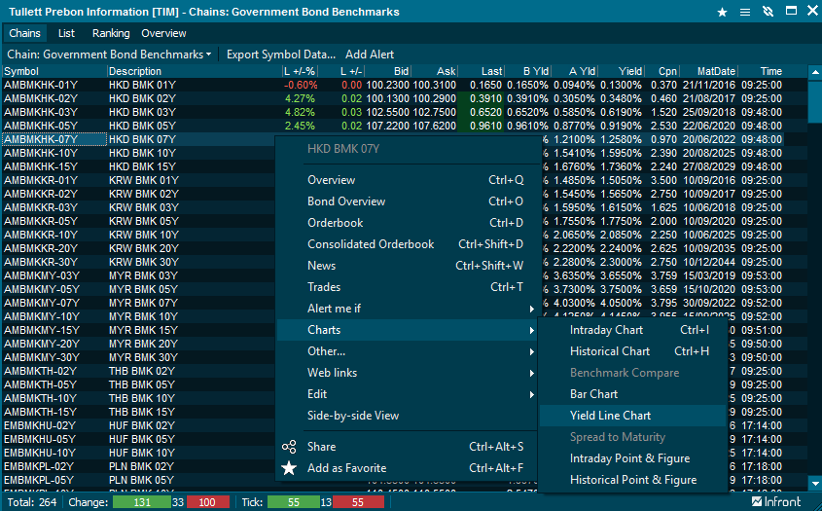Screen dimensions: 822x511
Task: Expand the Edit submenu
Action: (x=408, y=394)
